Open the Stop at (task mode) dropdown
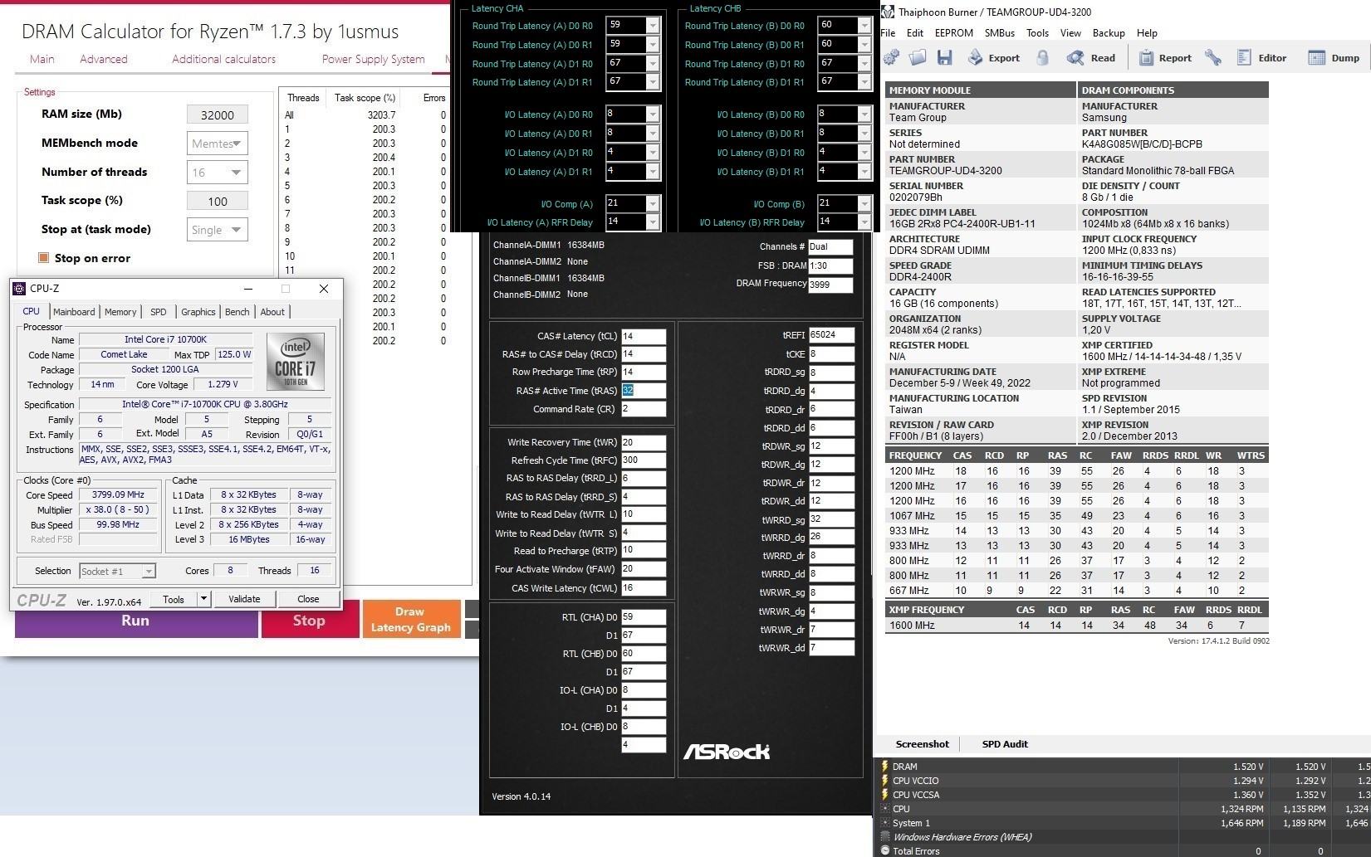Image resolution: width=1371 pixels, height=857 pixels. coord(218,230)
